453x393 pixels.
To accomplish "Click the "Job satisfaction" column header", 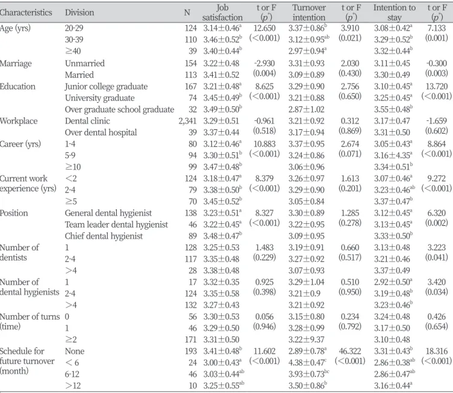I will coord(222,13).
